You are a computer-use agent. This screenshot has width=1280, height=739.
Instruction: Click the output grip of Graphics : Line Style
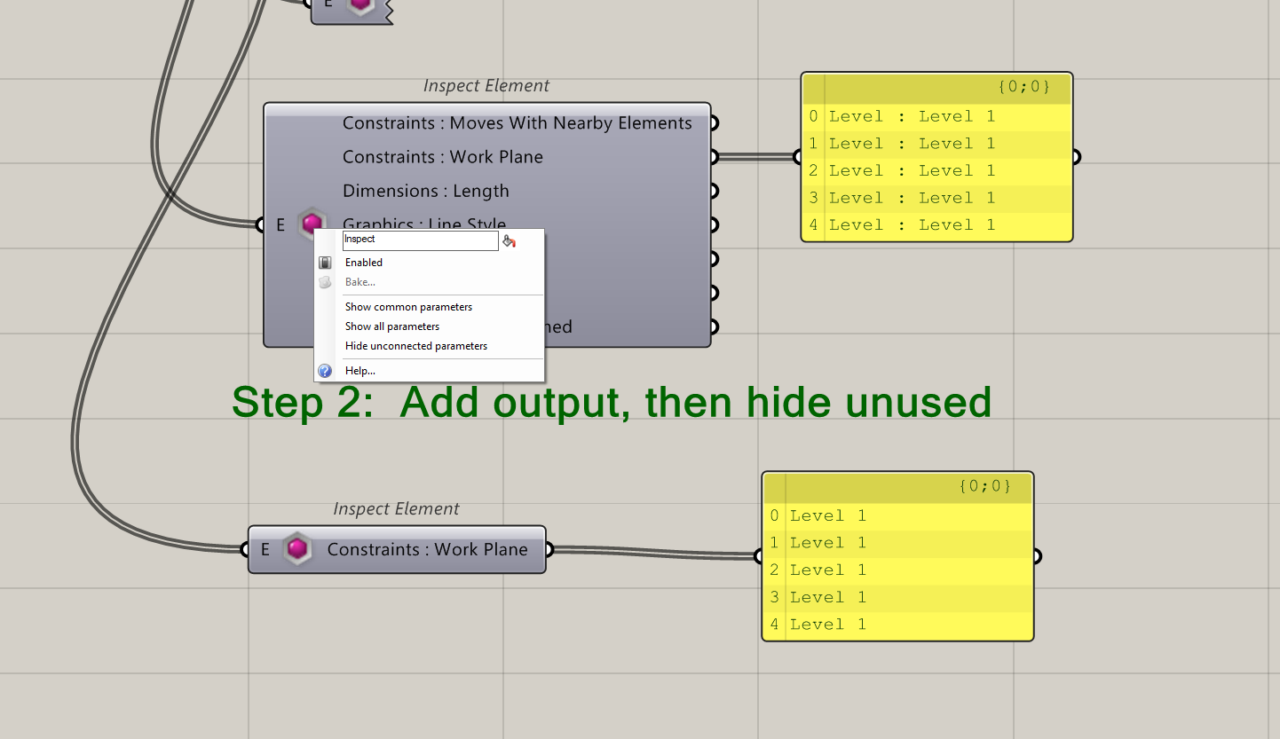713,224
